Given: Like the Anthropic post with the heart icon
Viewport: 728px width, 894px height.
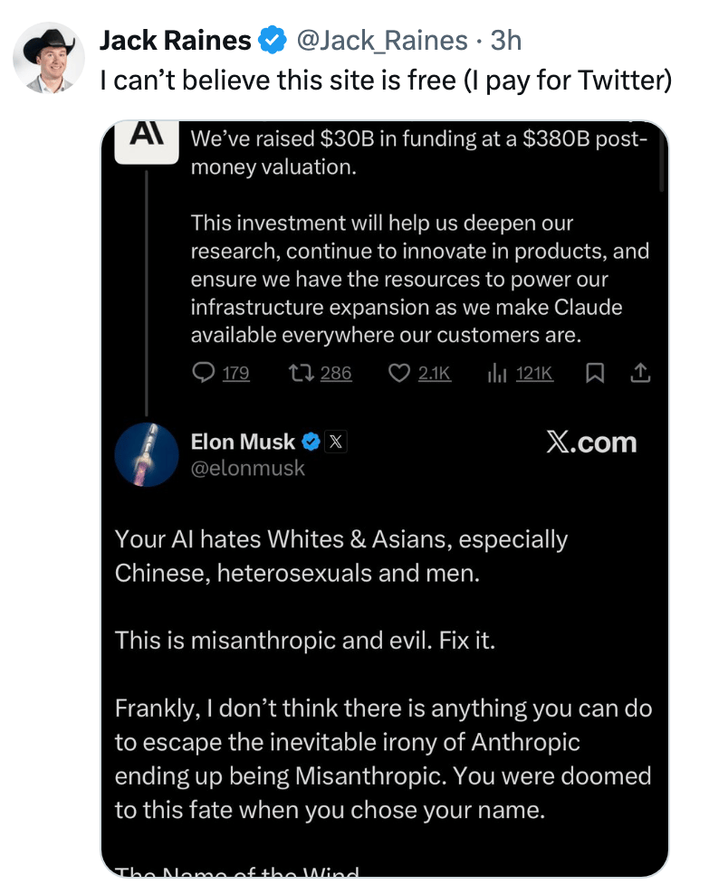Looking at the screenshot, I should (x=399, y=373).
